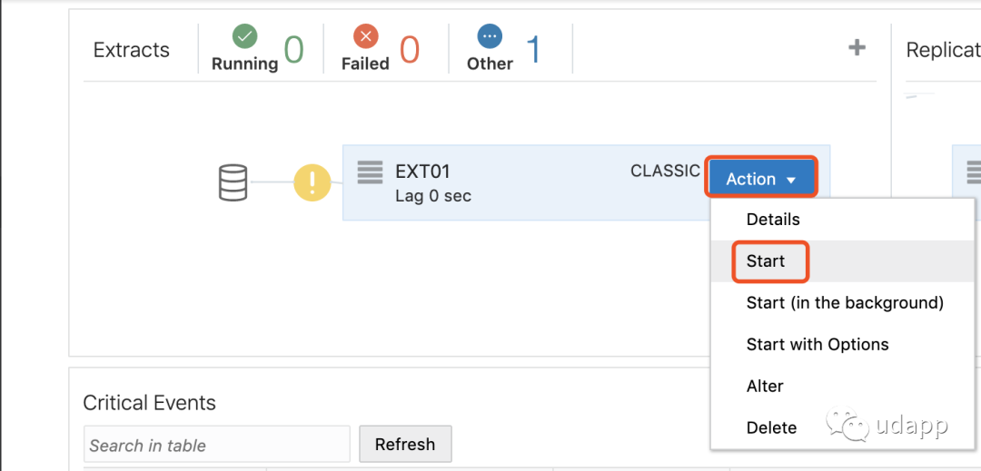Click the EXT01 list lines icon
The image size is (981, 471).
coord(370,172)
